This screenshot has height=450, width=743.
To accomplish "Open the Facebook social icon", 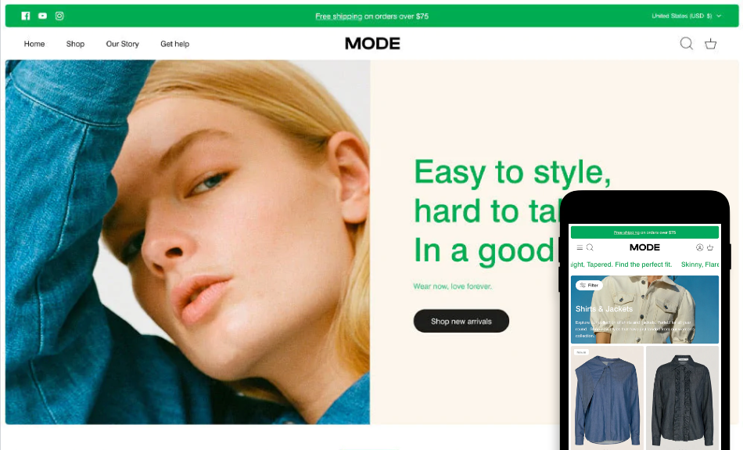I will 26,16.
